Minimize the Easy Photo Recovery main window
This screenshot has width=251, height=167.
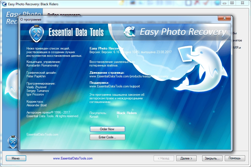click(225, 3)
